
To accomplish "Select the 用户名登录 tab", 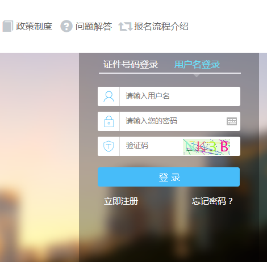I will tap(197, 65).
